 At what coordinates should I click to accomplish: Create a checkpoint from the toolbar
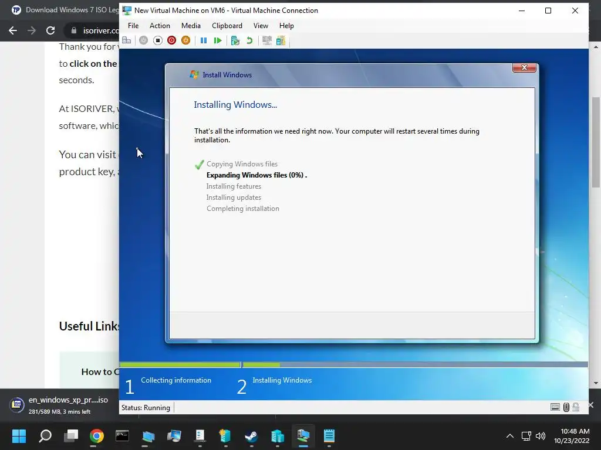click(x=235, y=40)
